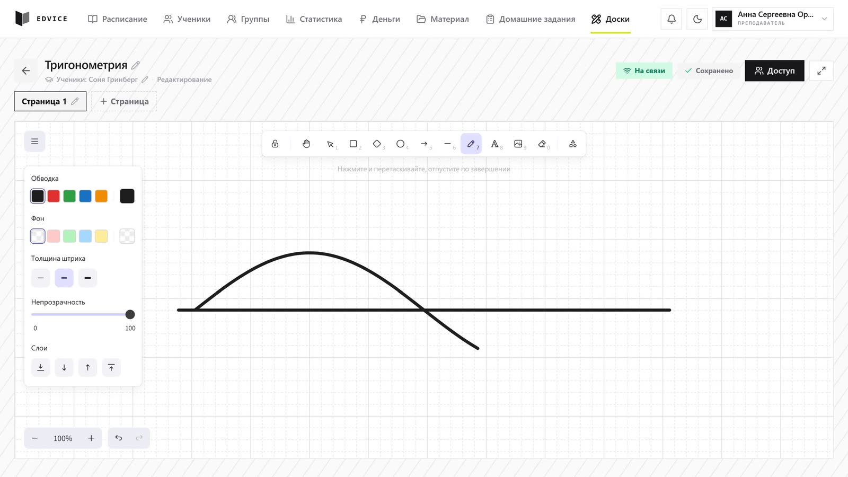
Task: Open Статистика section
Action: coord(314,19)
